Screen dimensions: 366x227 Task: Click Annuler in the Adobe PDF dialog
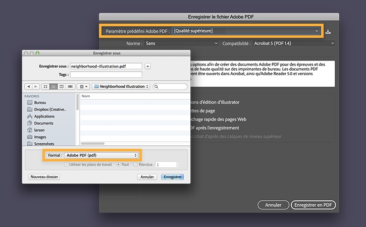pyautogui.click(x=273, y=205)
